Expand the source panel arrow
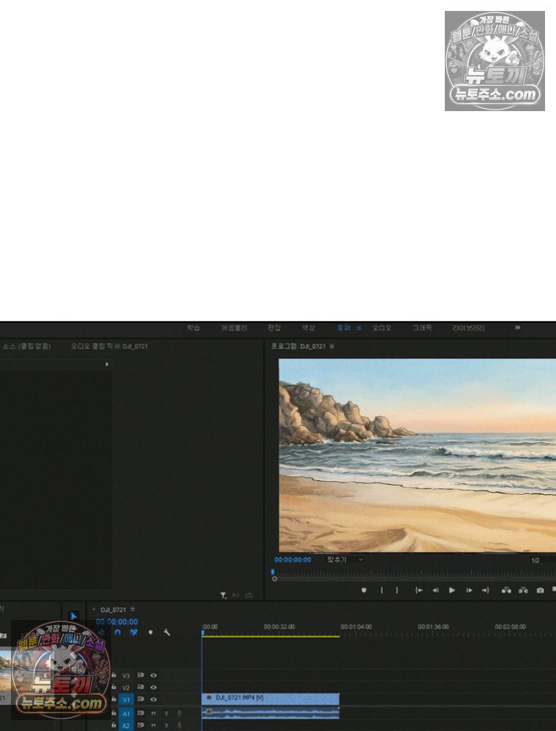Viewport: 556px width, 731px height. click(x=107, y=364)
